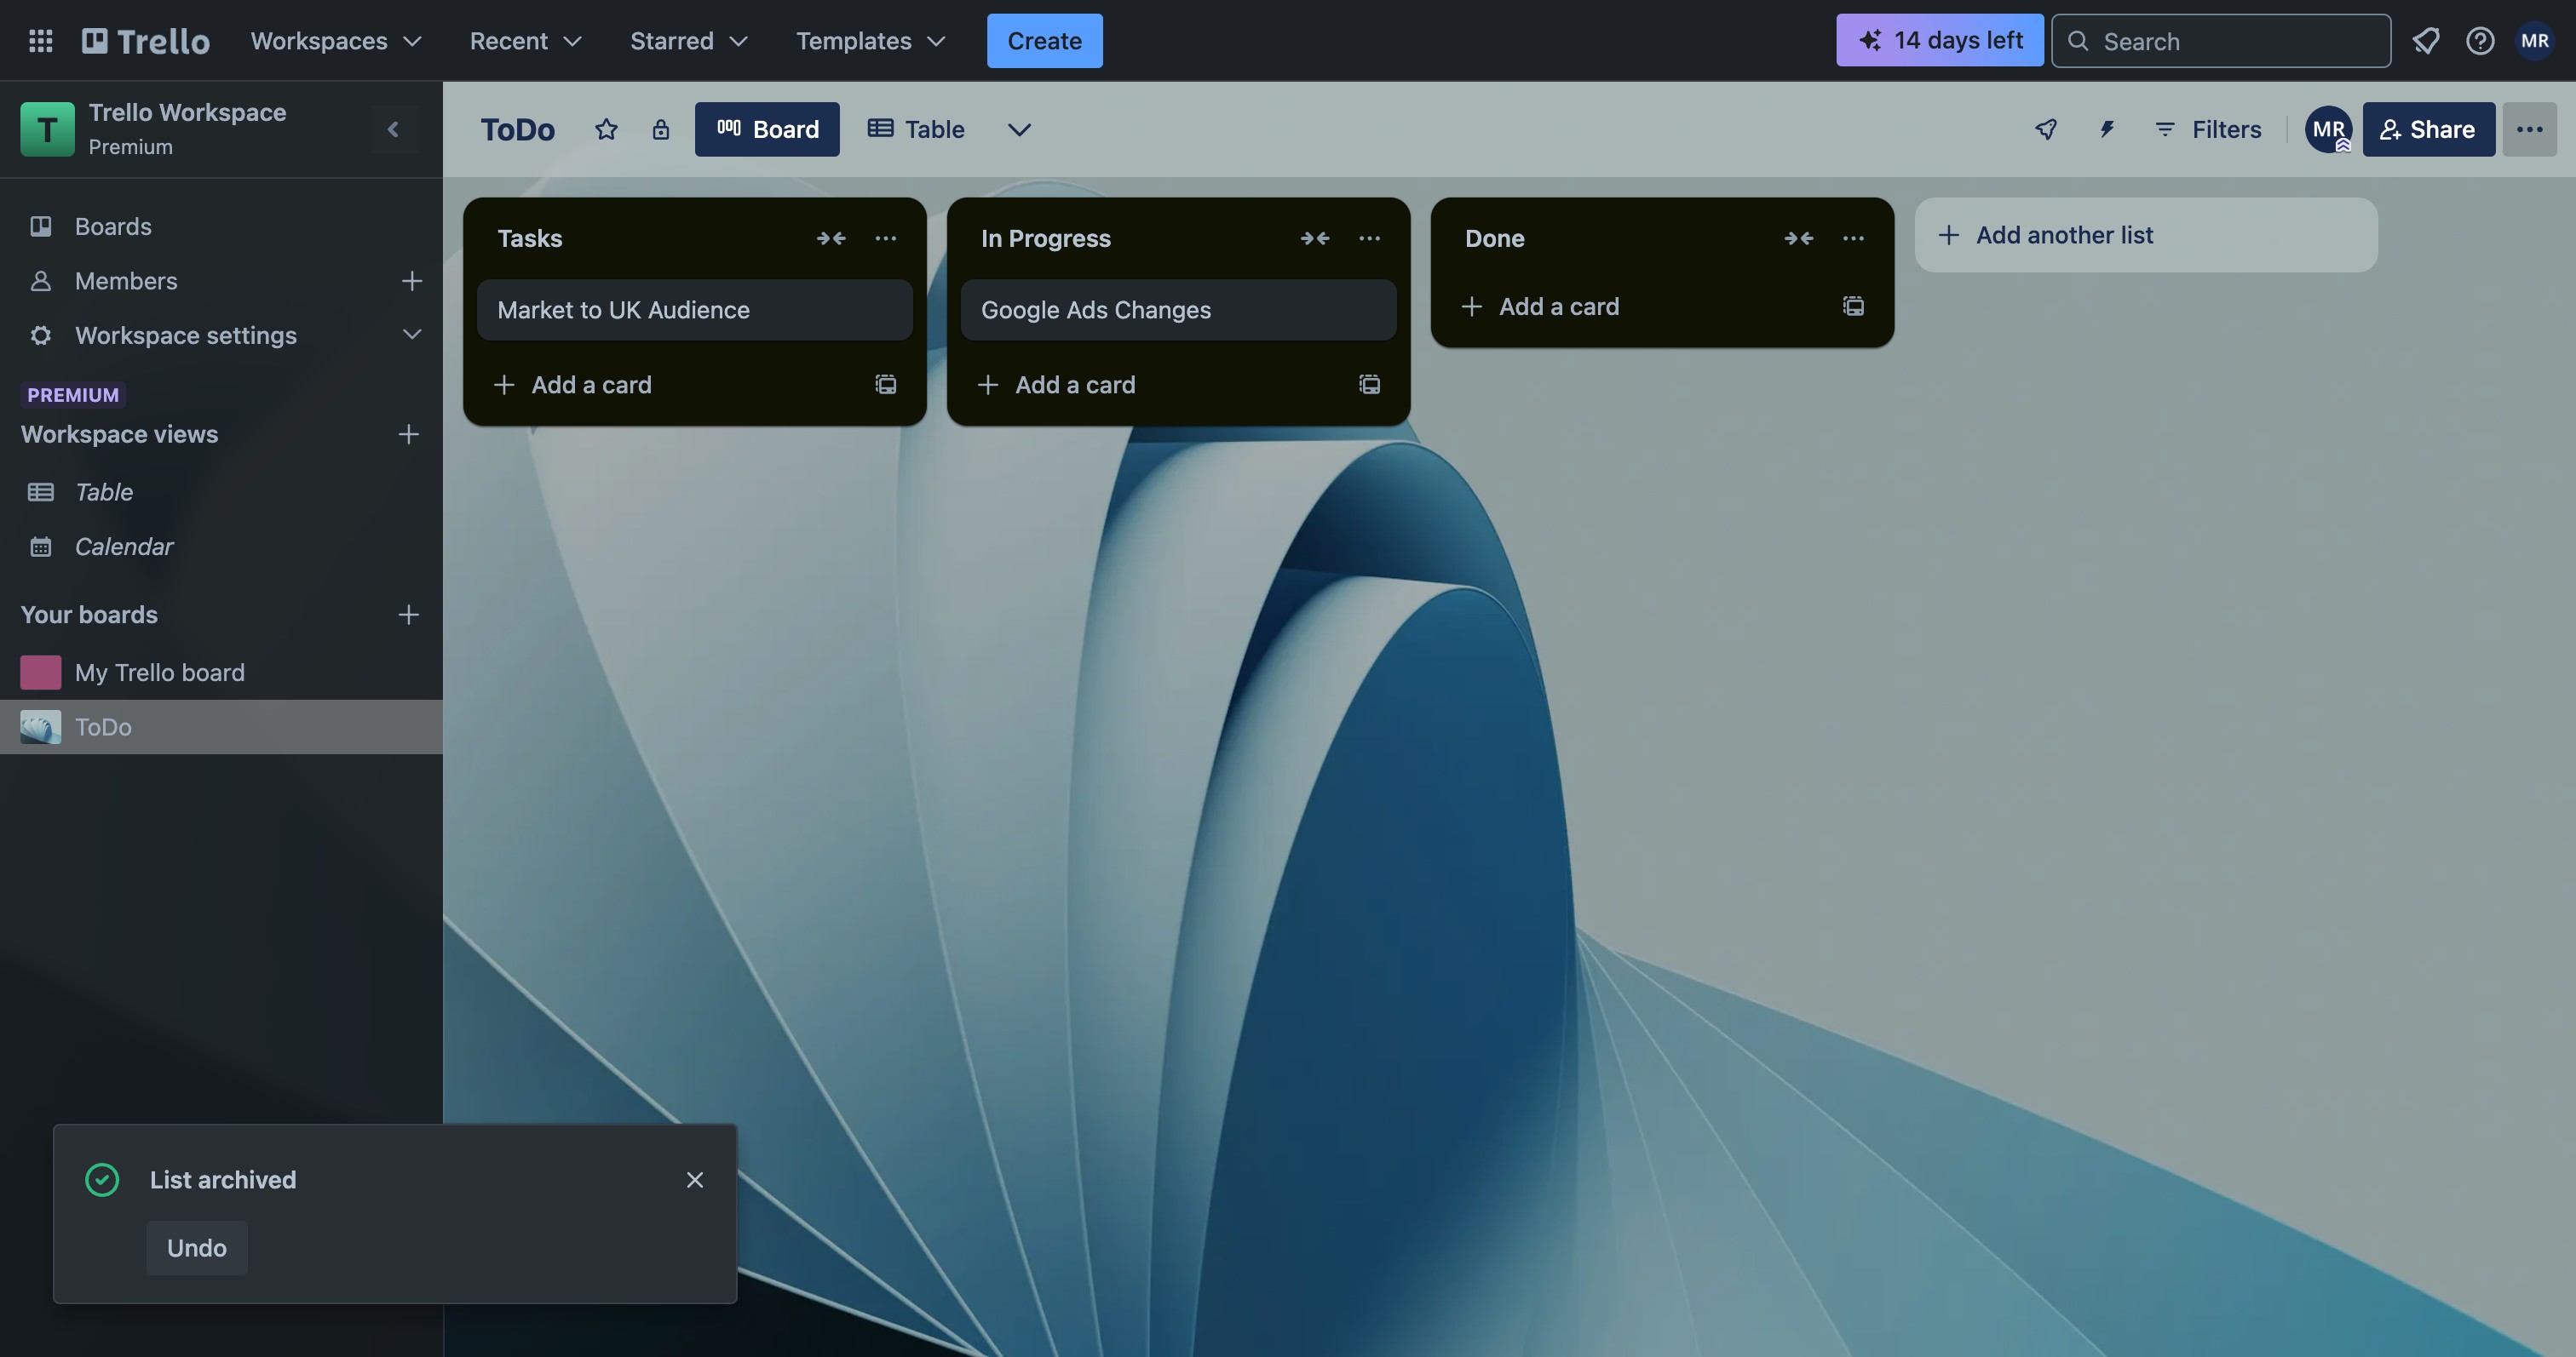Collapse the In Progress list
This screenshot has width=2576, height=1357.
1315,238
